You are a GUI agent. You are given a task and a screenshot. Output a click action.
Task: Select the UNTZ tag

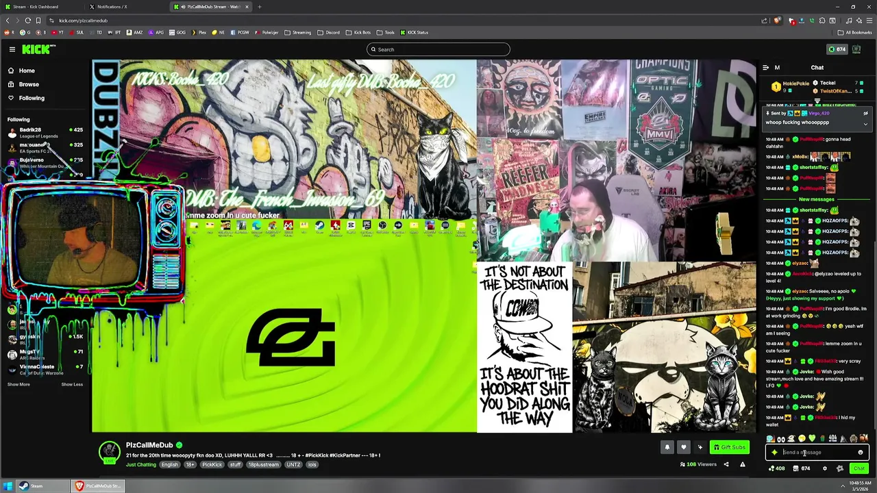pos(293,464)
